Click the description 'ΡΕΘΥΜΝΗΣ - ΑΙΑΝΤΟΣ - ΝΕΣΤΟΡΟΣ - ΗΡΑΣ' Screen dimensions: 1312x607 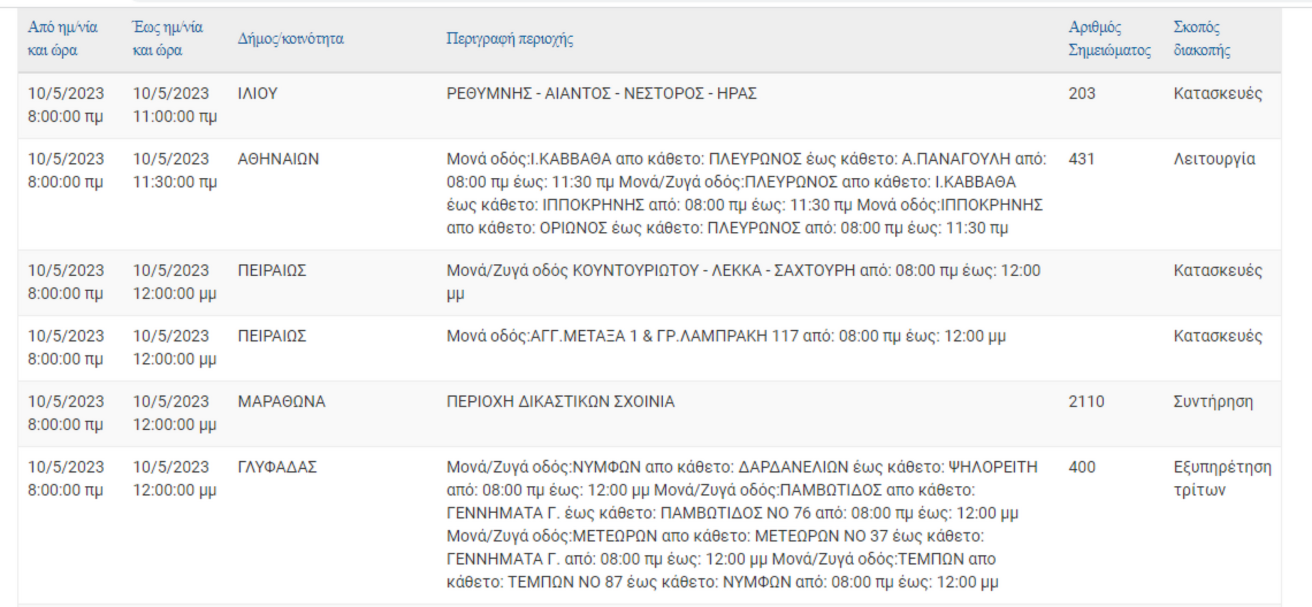pos(601,94)
